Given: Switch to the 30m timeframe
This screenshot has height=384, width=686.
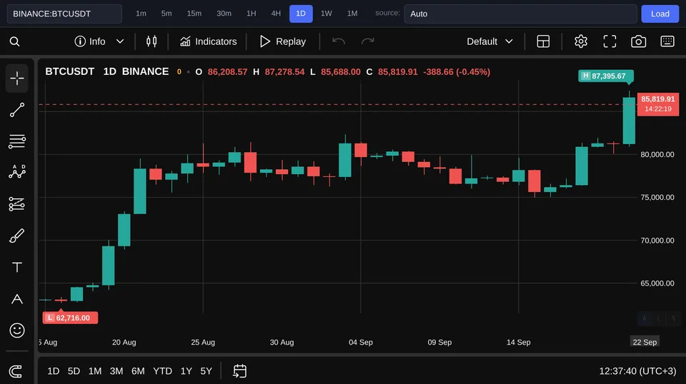Looking at the screenshot, I should pos(224,14).
